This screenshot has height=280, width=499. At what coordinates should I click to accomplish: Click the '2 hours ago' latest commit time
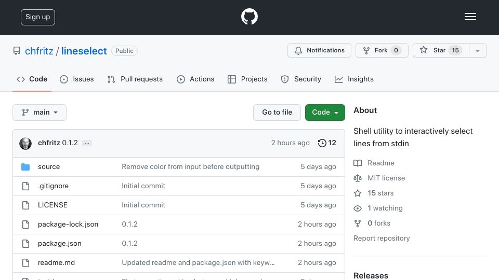pyautogui.click(x=290, y=143)
